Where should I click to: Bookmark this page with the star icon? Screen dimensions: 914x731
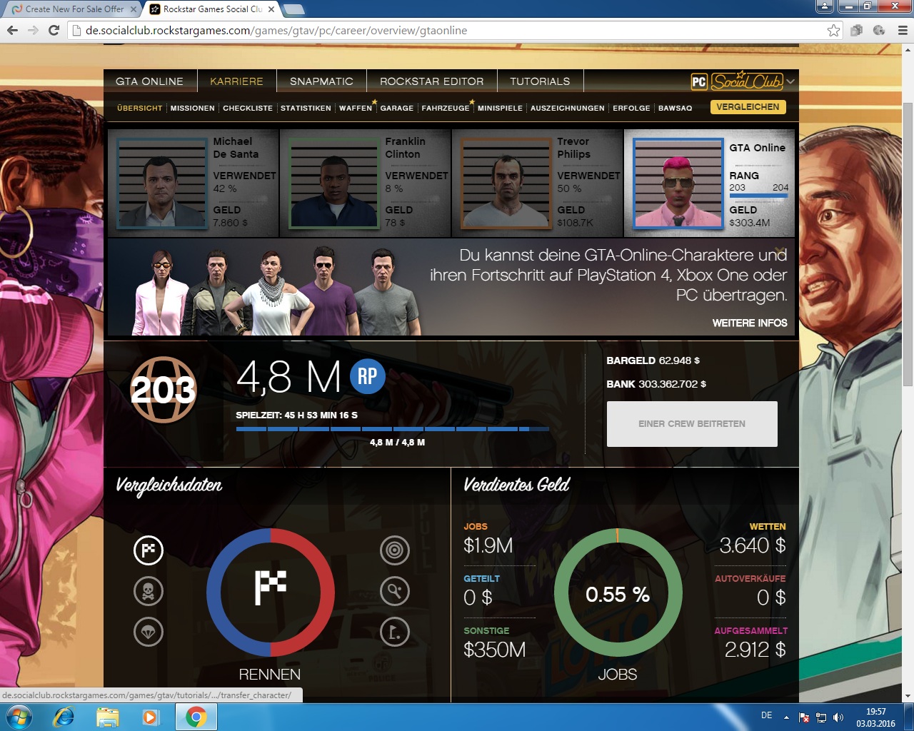pyautogui.click(x=833, y=30)
